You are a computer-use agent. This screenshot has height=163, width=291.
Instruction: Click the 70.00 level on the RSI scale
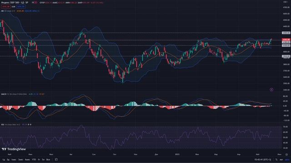[x=285, y=127]
